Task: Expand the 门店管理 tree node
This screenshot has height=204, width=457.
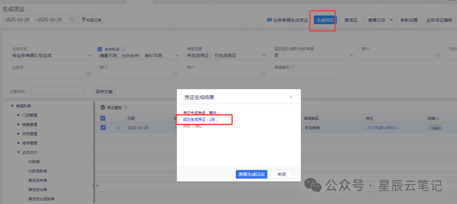Action: coord(19,115)
